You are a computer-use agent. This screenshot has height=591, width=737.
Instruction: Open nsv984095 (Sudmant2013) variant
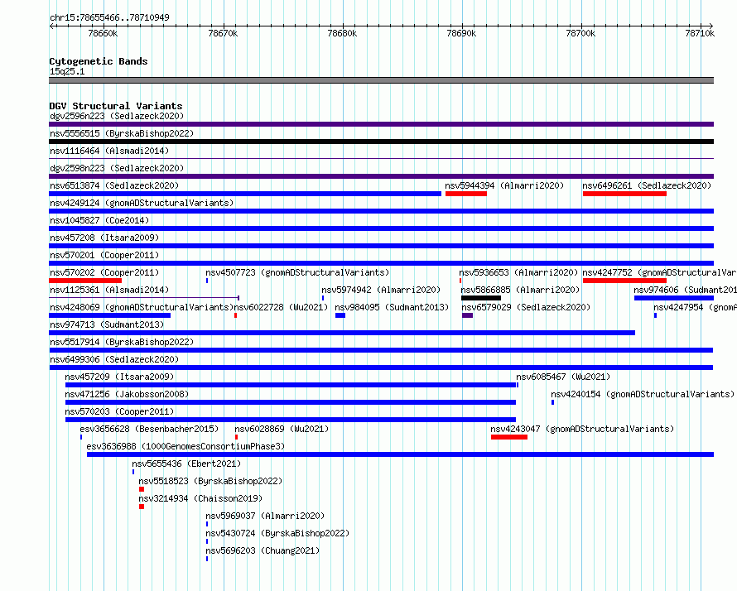tap(392, 307)
